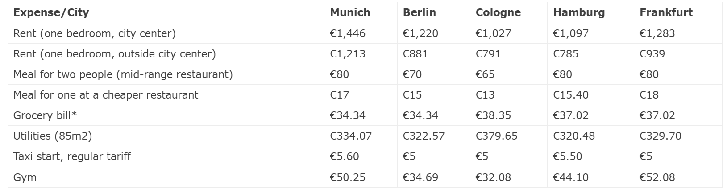Viewport: 723px width, 193px height.
Task: Select Hamburg cheaper meal price €15.40
Action: coord(570,95)
